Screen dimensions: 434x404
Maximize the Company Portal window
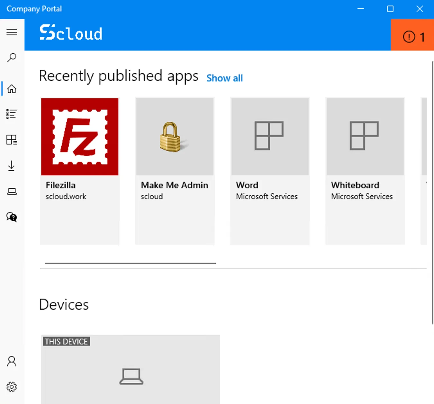pos(390,9)
